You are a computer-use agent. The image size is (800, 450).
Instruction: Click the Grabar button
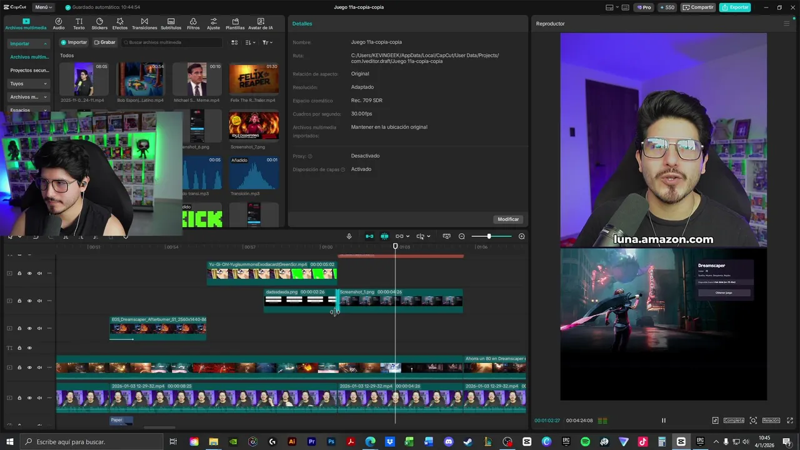tap(104, 42)
